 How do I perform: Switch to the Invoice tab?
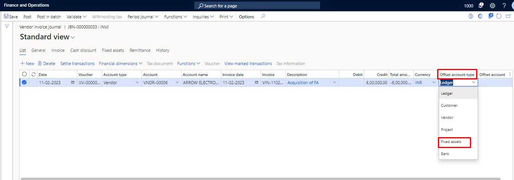tap(58, 50)
